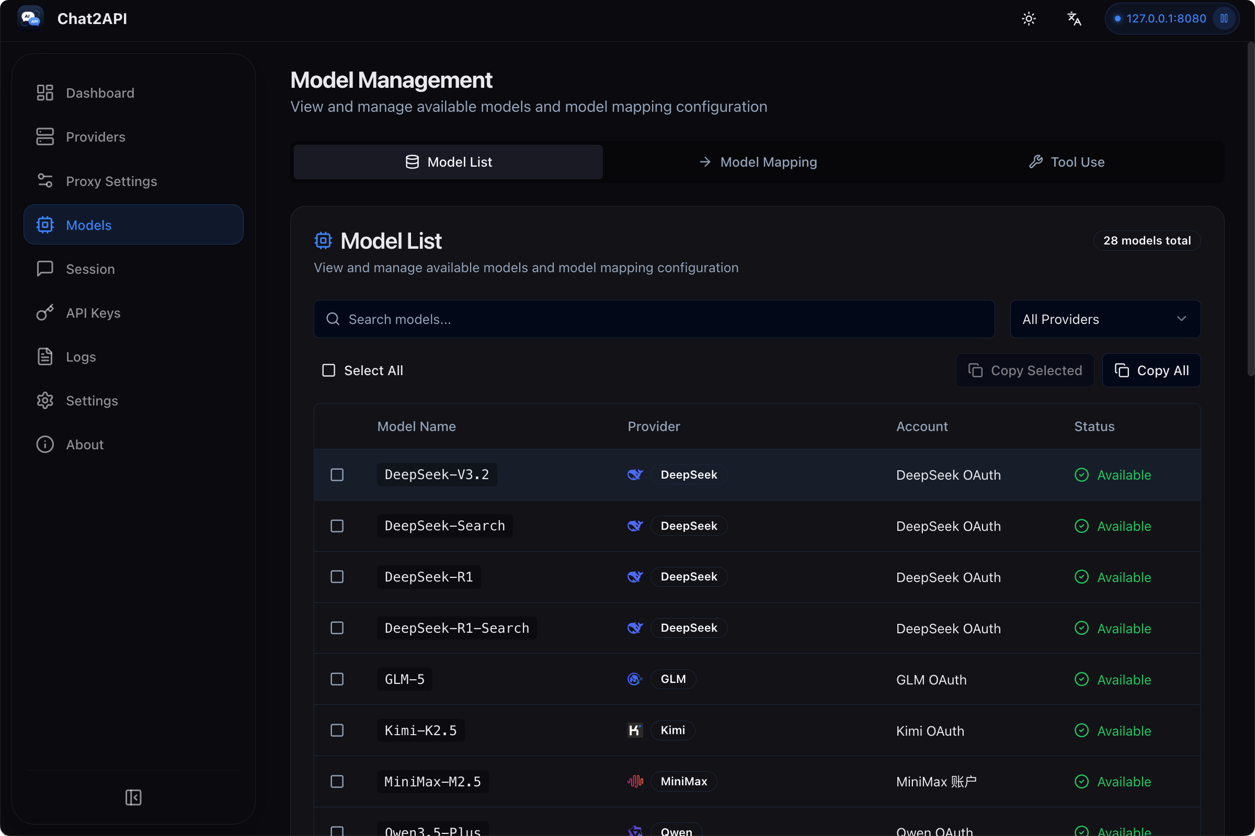Click the Provider column header

[x=654, y=426]
